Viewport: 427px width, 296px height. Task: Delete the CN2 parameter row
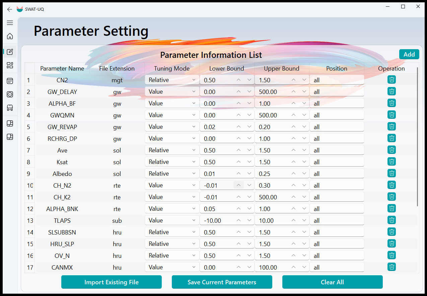(x=392, y=80)
